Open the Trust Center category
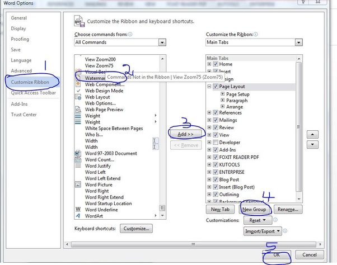This screenshot has width=337, height=265. (24, 115)
